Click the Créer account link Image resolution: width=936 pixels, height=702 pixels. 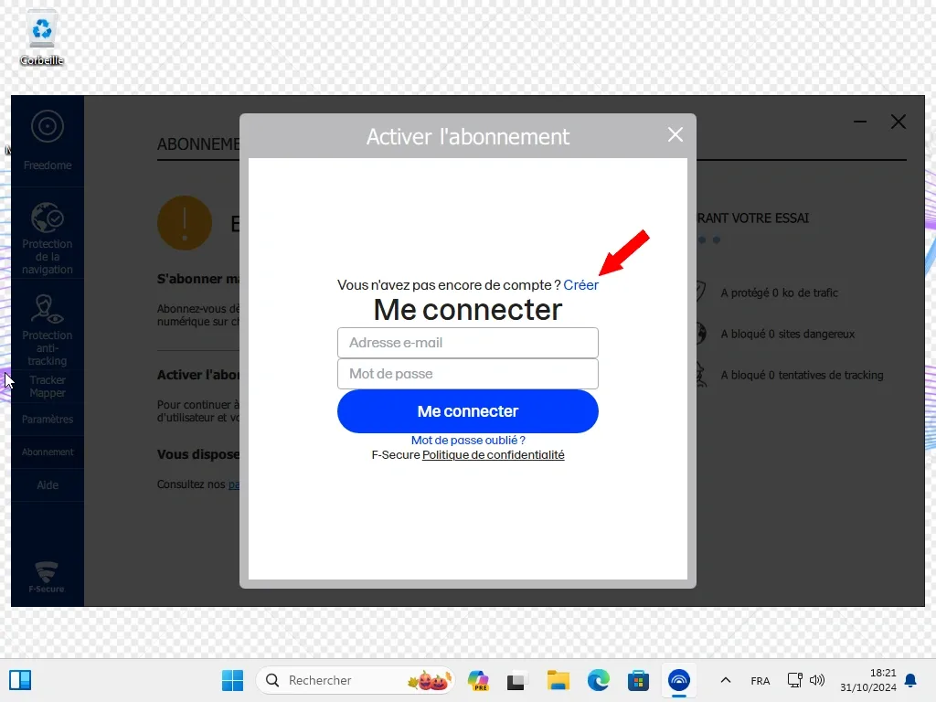tap(580, 285)
